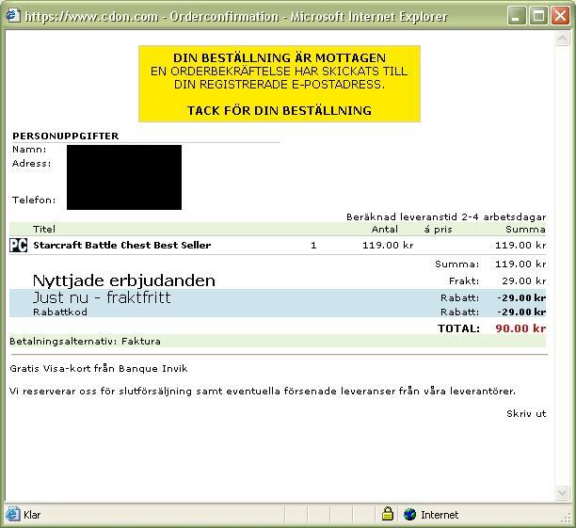Click the PC platform icon beside Starcraft
Image resolution: width=576 pixels, height=528 pixels.
[x=19, y=246]
